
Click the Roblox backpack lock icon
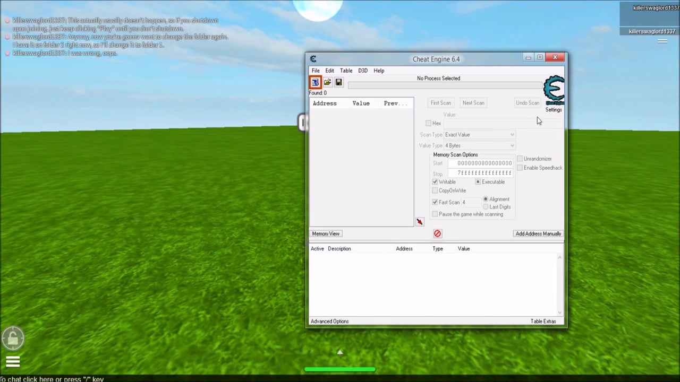point(13,338)
